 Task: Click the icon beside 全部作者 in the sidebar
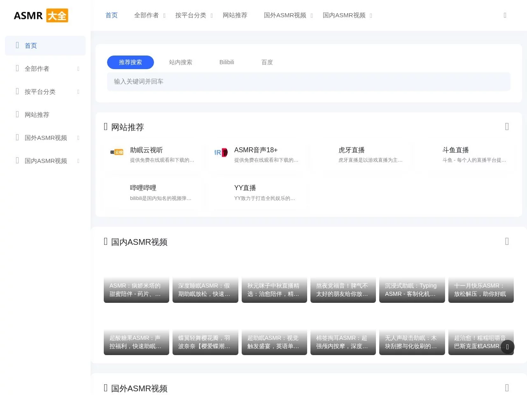17,68
